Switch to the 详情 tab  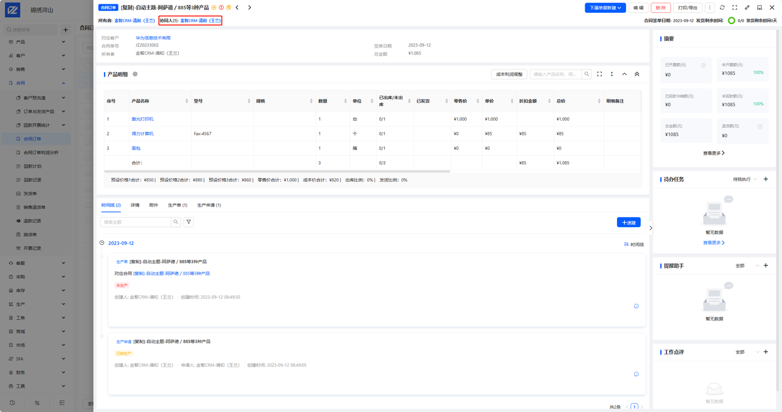click(135, 205)
